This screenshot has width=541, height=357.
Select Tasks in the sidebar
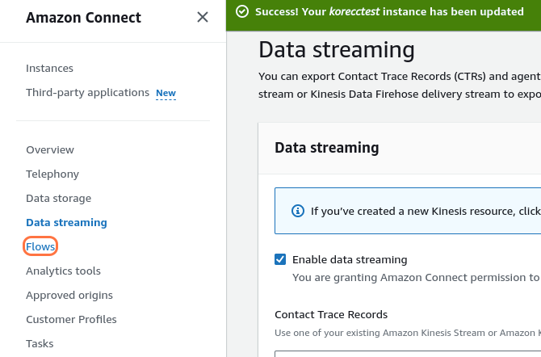click(40, 344)
